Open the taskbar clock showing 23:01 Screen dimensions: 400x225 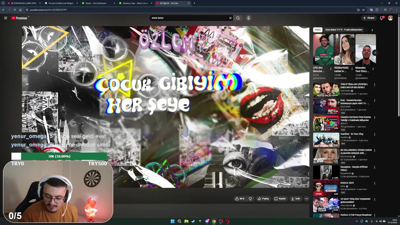click(x=392, y=221)
